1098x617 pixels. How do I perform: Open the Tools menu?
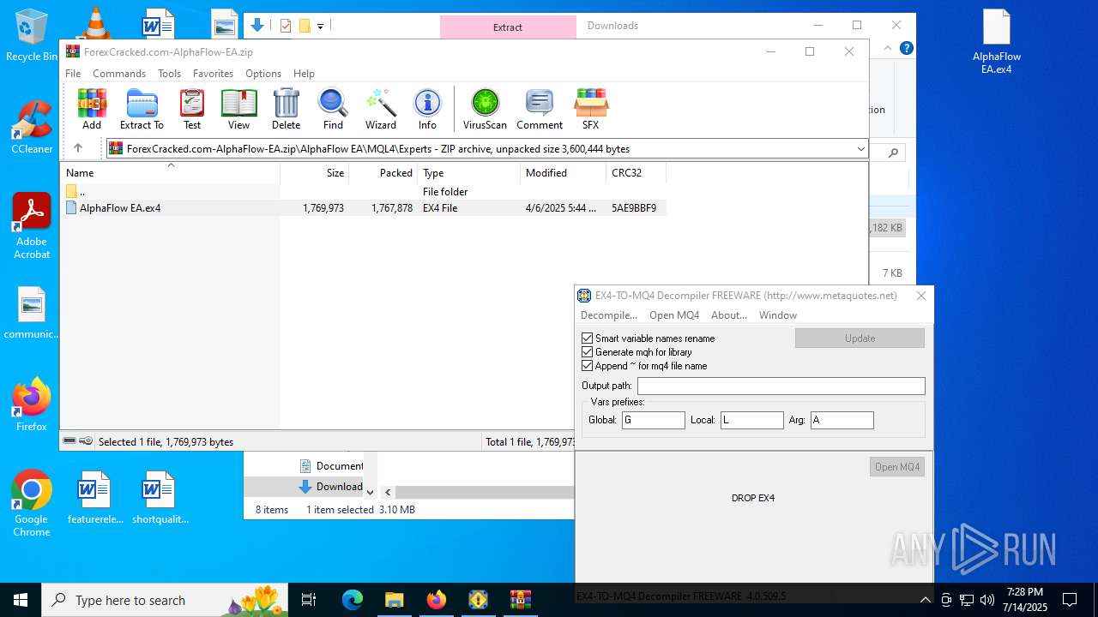pyautogui.click(x=169, y=74)
